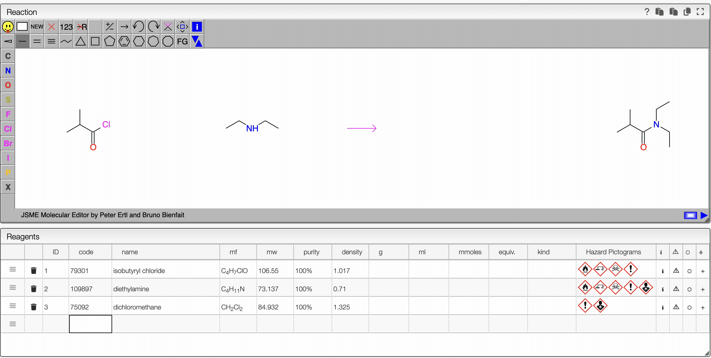Click the blue rectangle at editor bottom-right
Viewport: 711px width, 358px height.
coord(690,215)
